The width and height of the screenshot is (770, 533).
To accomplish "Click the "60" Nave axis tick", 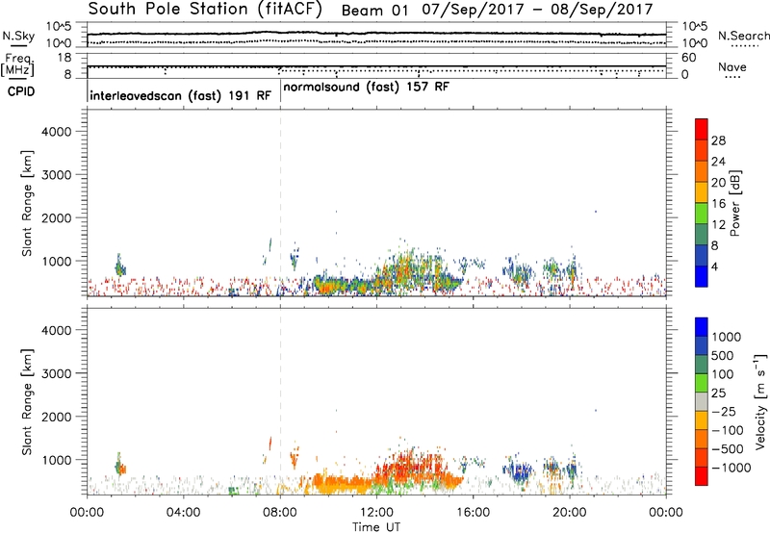I will (688, 58).
